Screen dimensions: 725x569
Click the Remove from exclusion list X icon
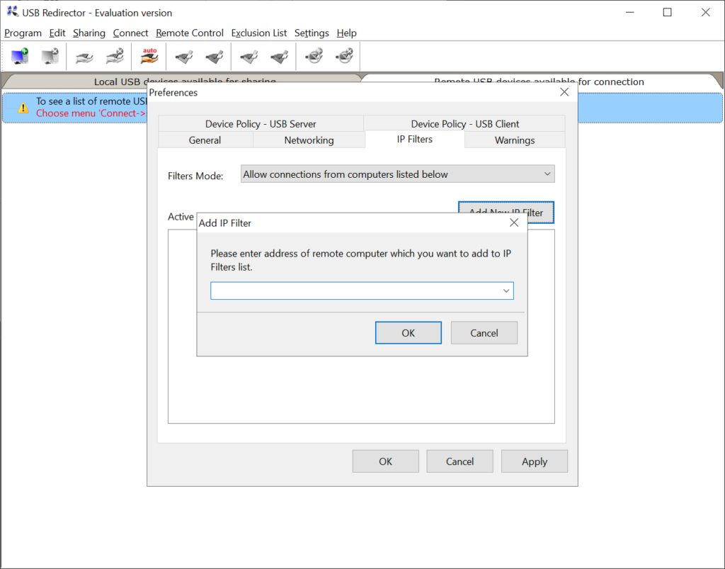pos(345,57)
